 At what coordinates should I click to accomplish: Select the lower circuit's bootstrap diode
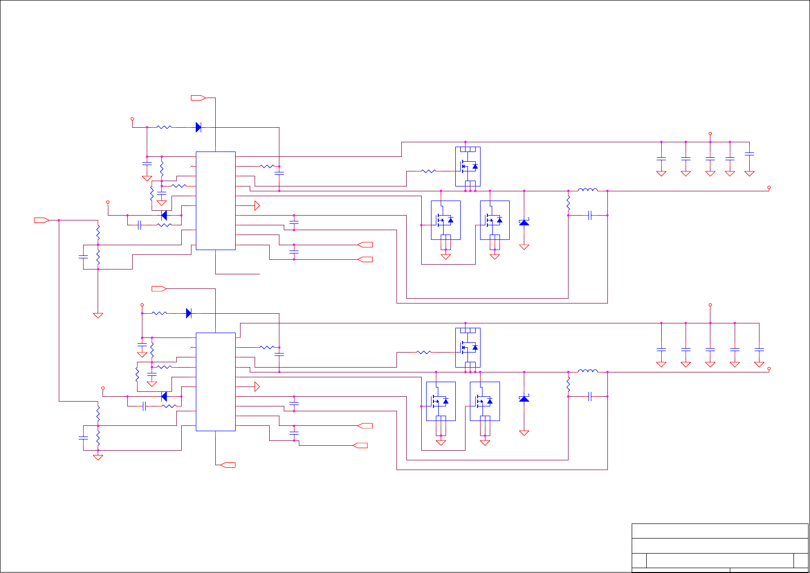tap(189, 313)
